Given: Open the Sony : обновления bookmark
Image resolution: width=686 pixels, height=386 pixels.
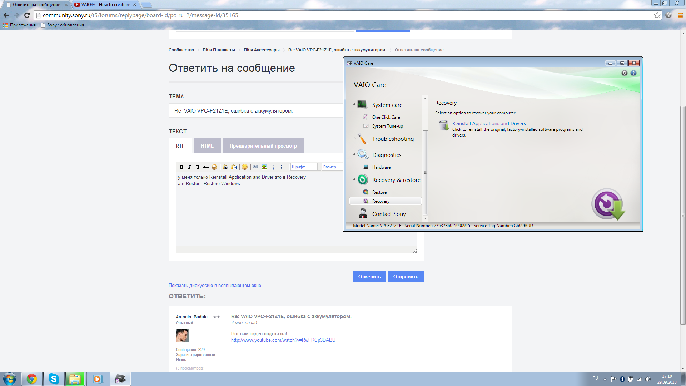Looking at the screenshot, I should click(x=65, y=25).
